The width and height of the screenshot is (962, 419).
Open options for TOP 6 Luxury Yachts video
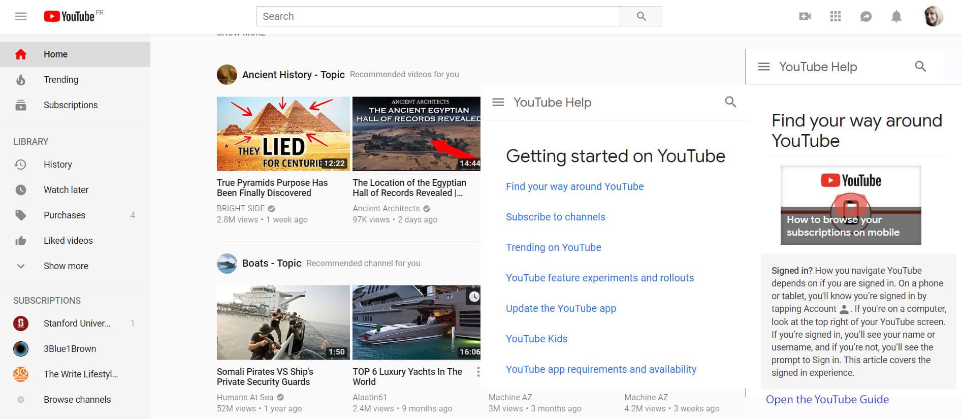pyautogui.click(x=477, y=372)
